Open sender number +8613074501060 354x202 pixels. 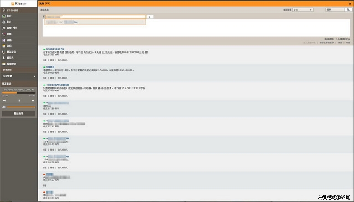[x=58, y=85]
